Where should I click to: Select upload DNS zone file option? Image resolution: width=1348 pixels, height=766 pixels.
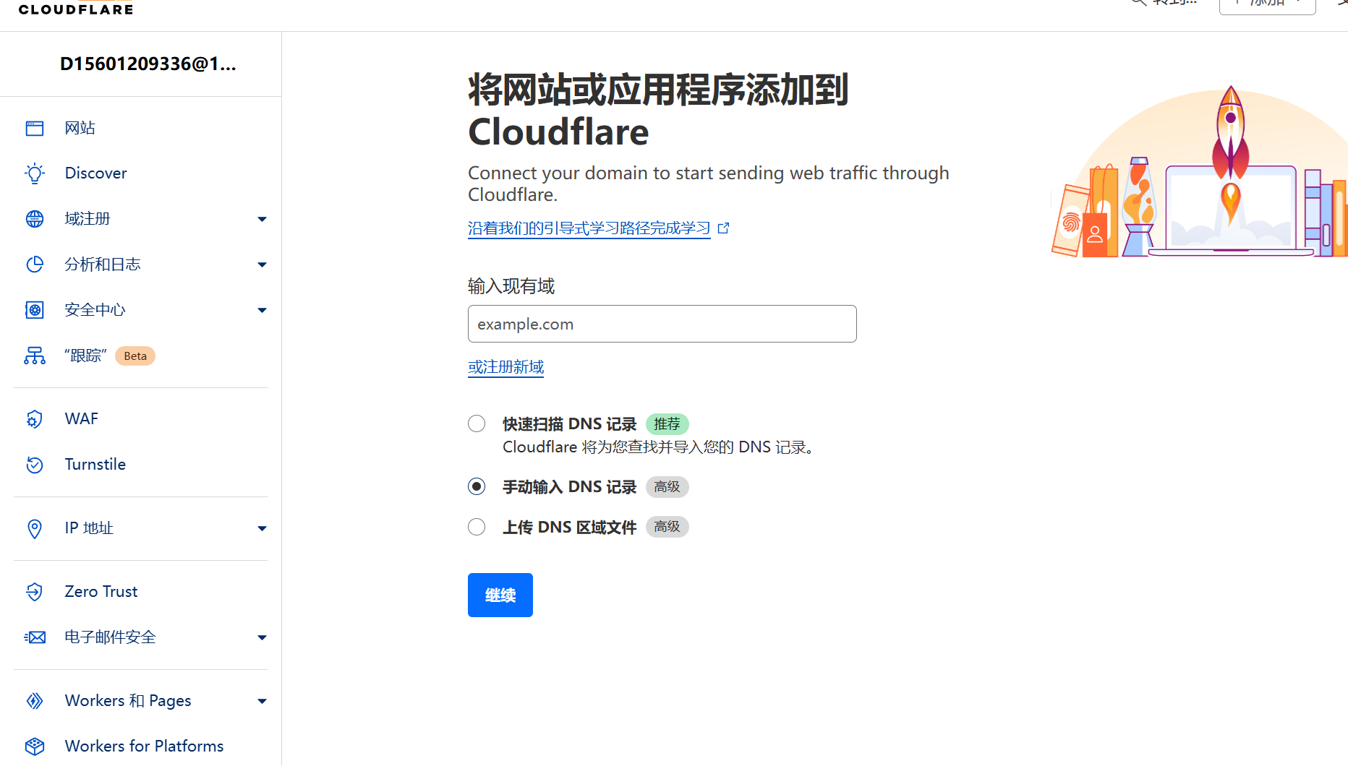(x=477, y=527)
